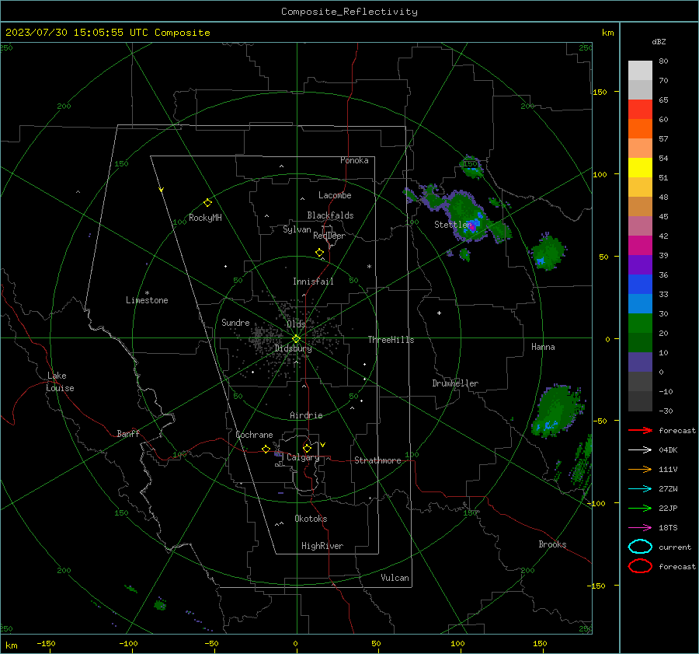Click the 30 dBZ light blue swatch
The image size is (699, 654).
pos(640,303)
